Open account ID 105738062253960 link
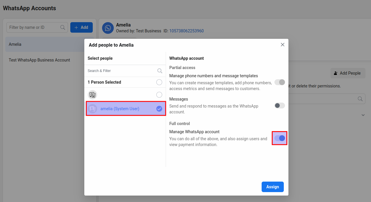This screenshot has width=371, height=202. tap(187, 31)
